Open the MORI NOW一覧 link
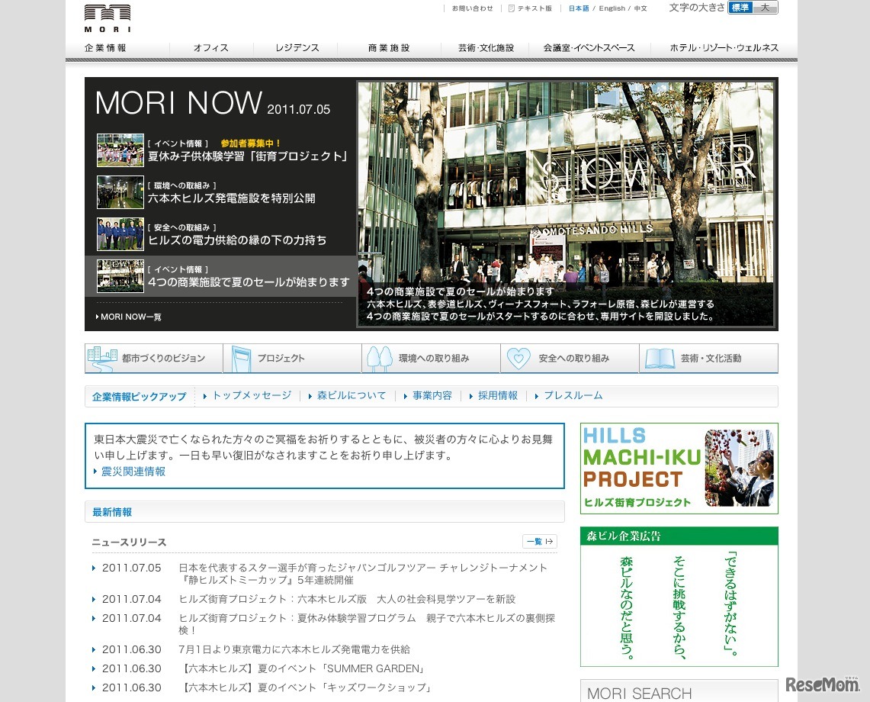 pos(129,317)
